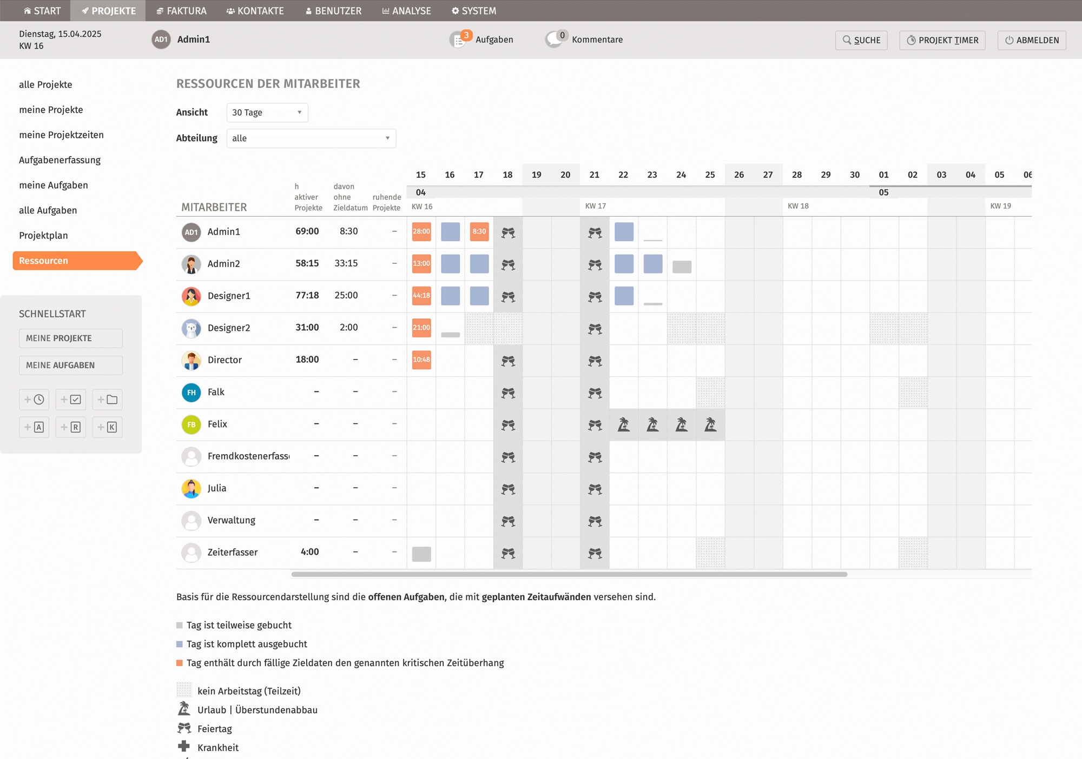This screenshot has width=1082, height=759.
Task: Click the horizontal scrollbar below the resource table
Action: pyautogui.click(x=569, y=574)
